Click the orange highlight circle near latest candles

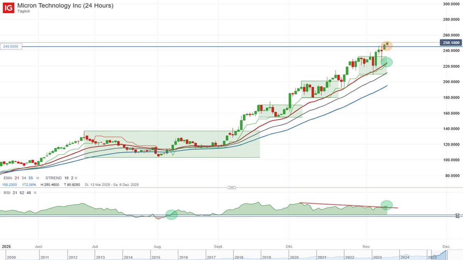(x=387, y=45)
